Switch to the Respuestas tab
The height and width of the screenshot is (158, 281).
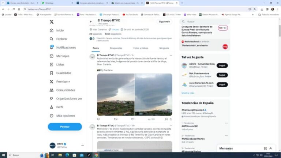(116, 48)
